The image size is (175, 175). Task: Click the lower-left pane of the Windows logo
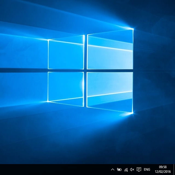click(66, 87)
